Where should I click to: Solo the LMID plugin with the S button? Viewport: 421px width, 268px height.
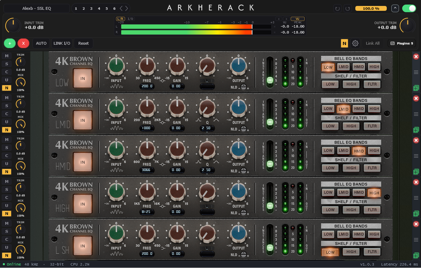(x=6, y=106)
